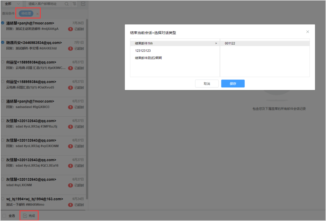Choose the 001122 sub-type option
This screenshot has width=326, height=221.
click(265, 43)
